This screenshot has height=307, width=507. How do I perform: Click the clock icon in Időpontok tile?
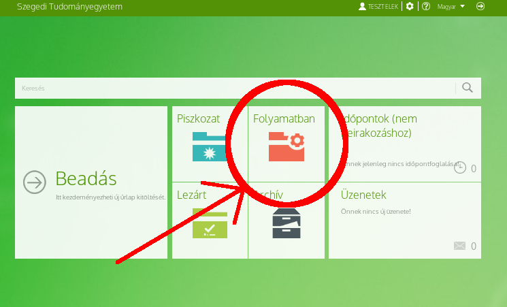pos(459,167)
